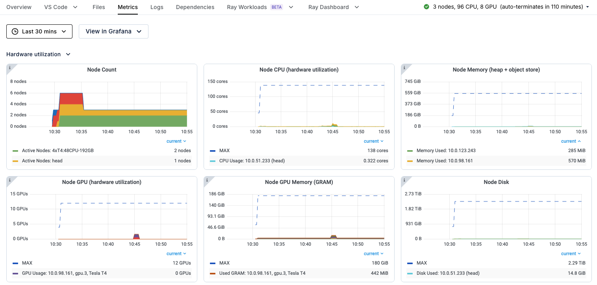Click the red peak area in Node Count chart
597x285 pixels.
click(71, 98)
